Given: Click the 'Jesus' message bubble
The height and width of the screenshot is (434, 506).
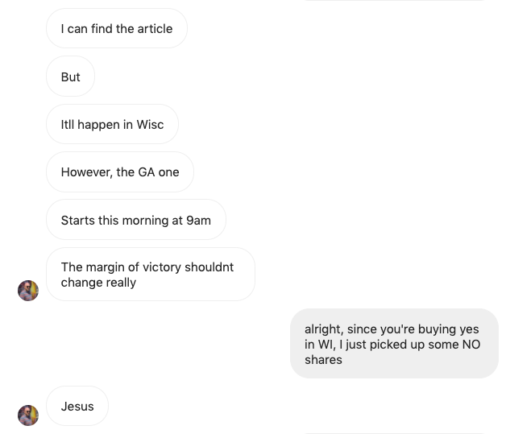Looking at the screenshot, I should tap(77, 407).
